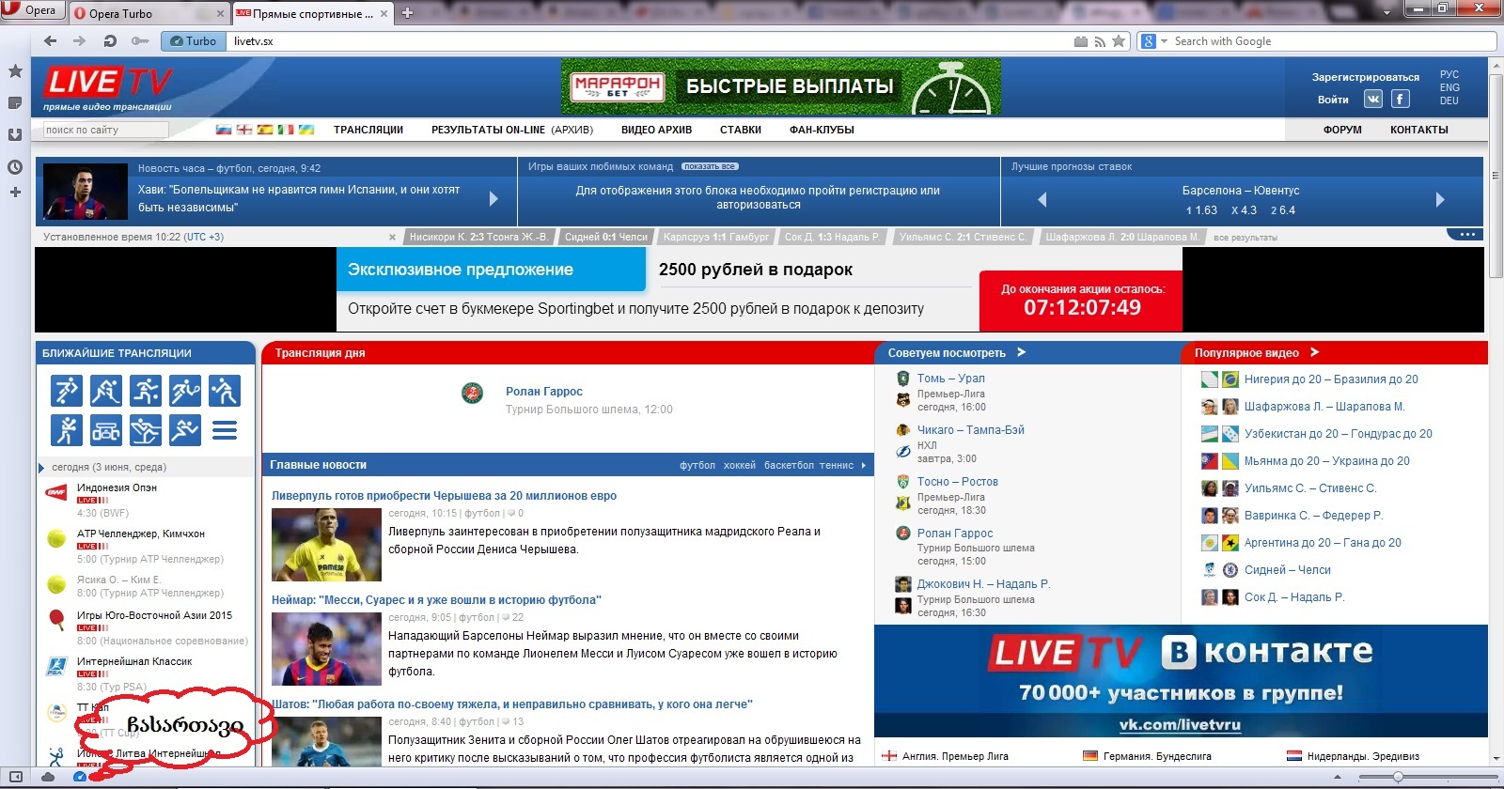1504x789 pixels.
Task: Open the Downloads panel in sidebar
Action: point(15,134)
